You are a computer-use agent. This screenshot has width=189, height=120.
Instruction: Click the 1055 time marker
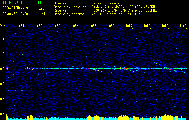click(93, 25)
